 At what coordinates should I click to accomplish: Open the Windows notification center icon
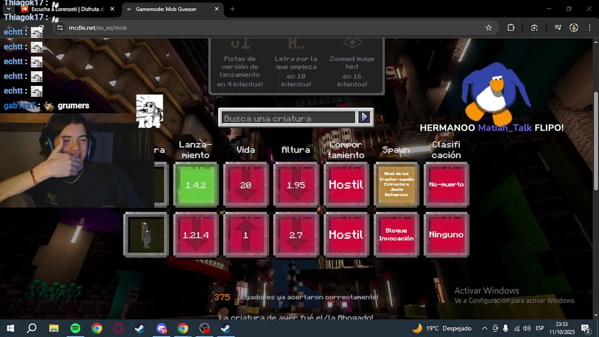pos(585,328)
